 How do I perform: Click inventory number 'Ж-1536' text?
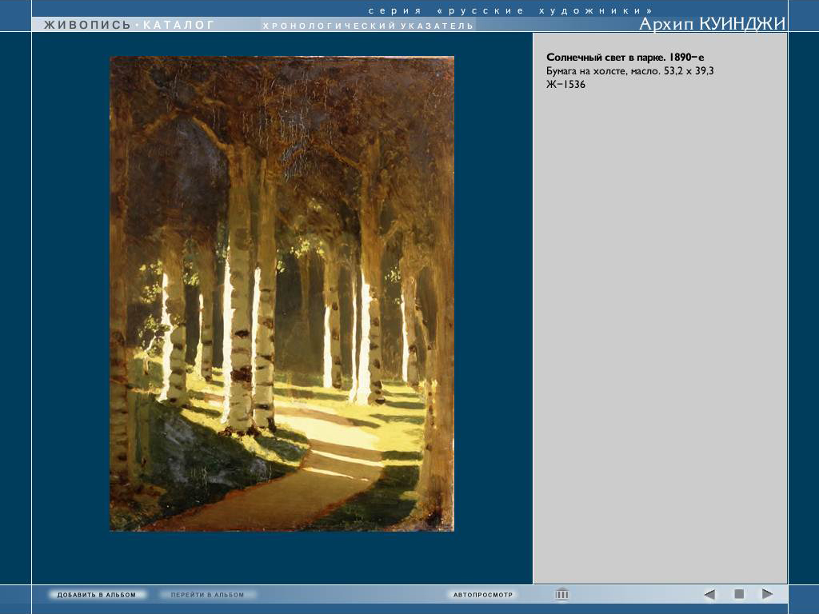pos(565,84)
